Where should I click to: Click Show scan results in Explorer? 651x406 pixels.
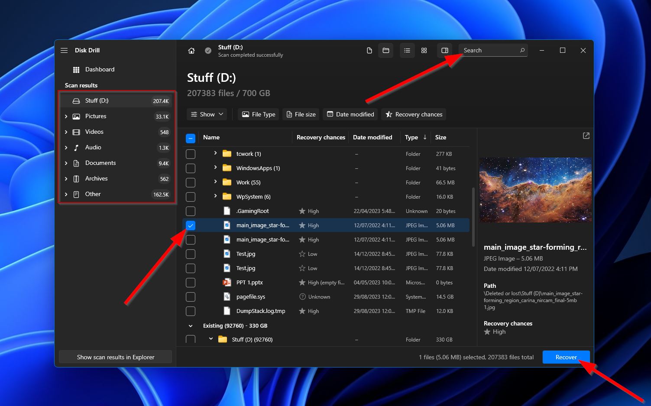click(116, 357)
